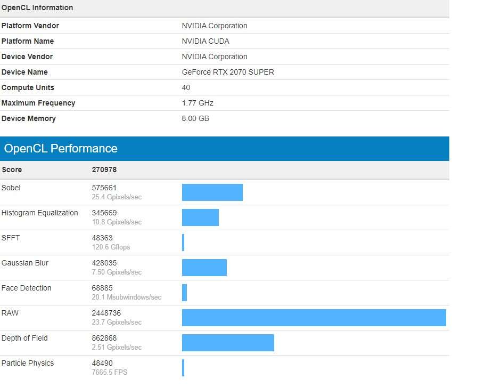Click the overall score value 270978
This screenshot has width=493, height=387.
point(104,170)
